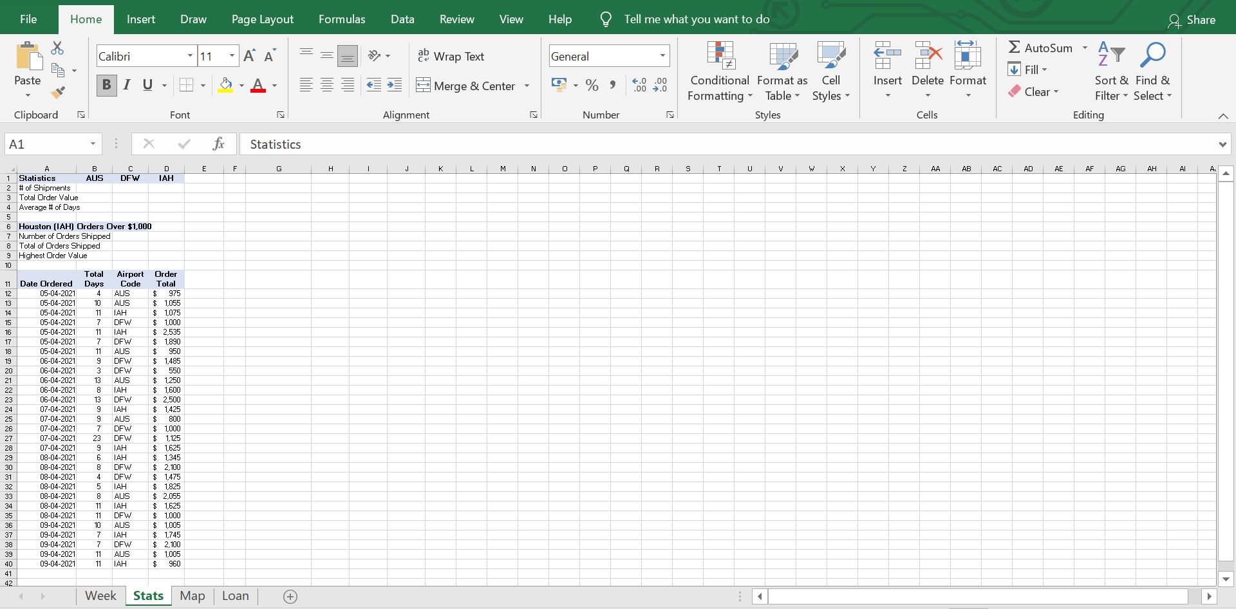Viewport: 1236px width, 609px height.
Task: Open the Fill button in Editing
Action: pyautogui.click(x=1027, y=70)
